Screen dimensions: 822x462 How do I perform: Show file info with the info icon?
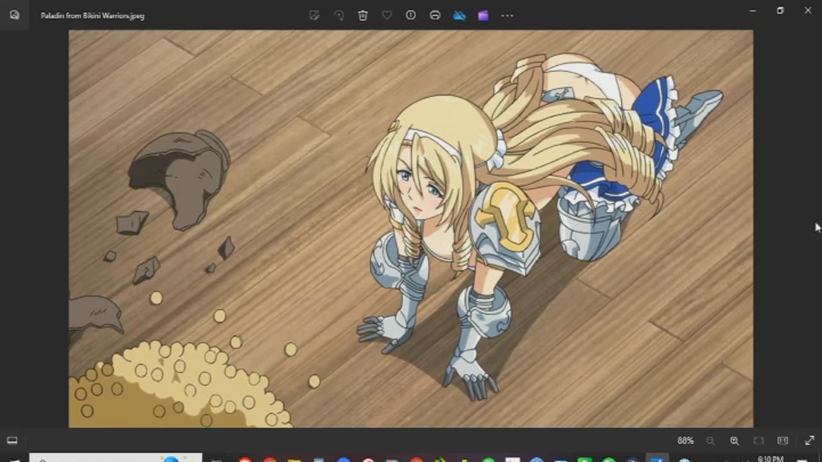click(x=411, y=15)
